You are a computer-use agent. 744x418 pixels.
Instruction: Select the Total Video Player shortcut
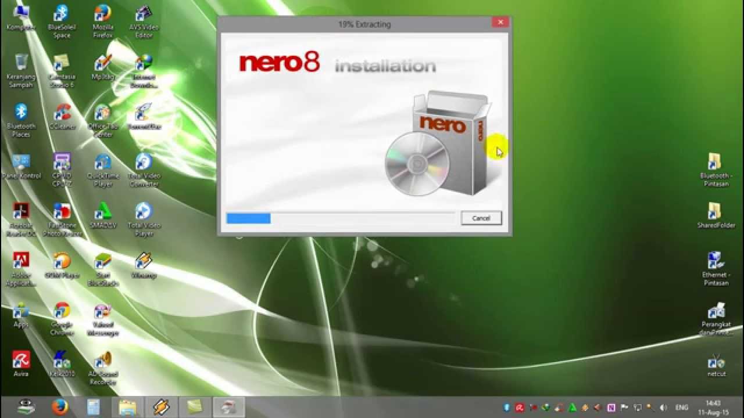pyautogui.click(x=144, y=219)
